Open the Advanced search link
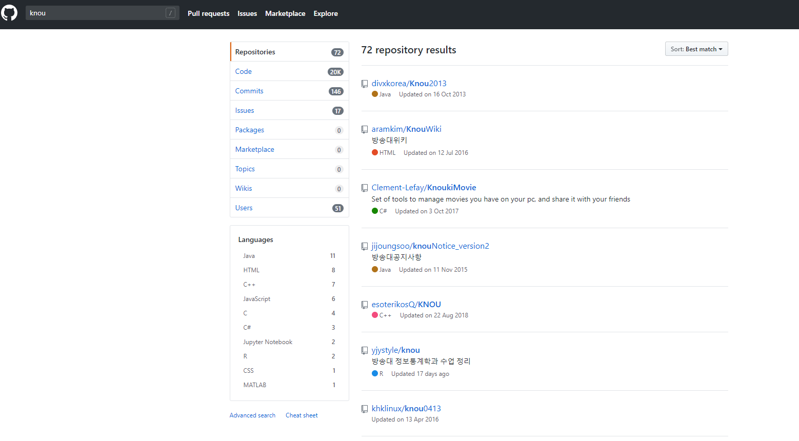This screenshot has width=799, height=441. click(x=252, y=415)
